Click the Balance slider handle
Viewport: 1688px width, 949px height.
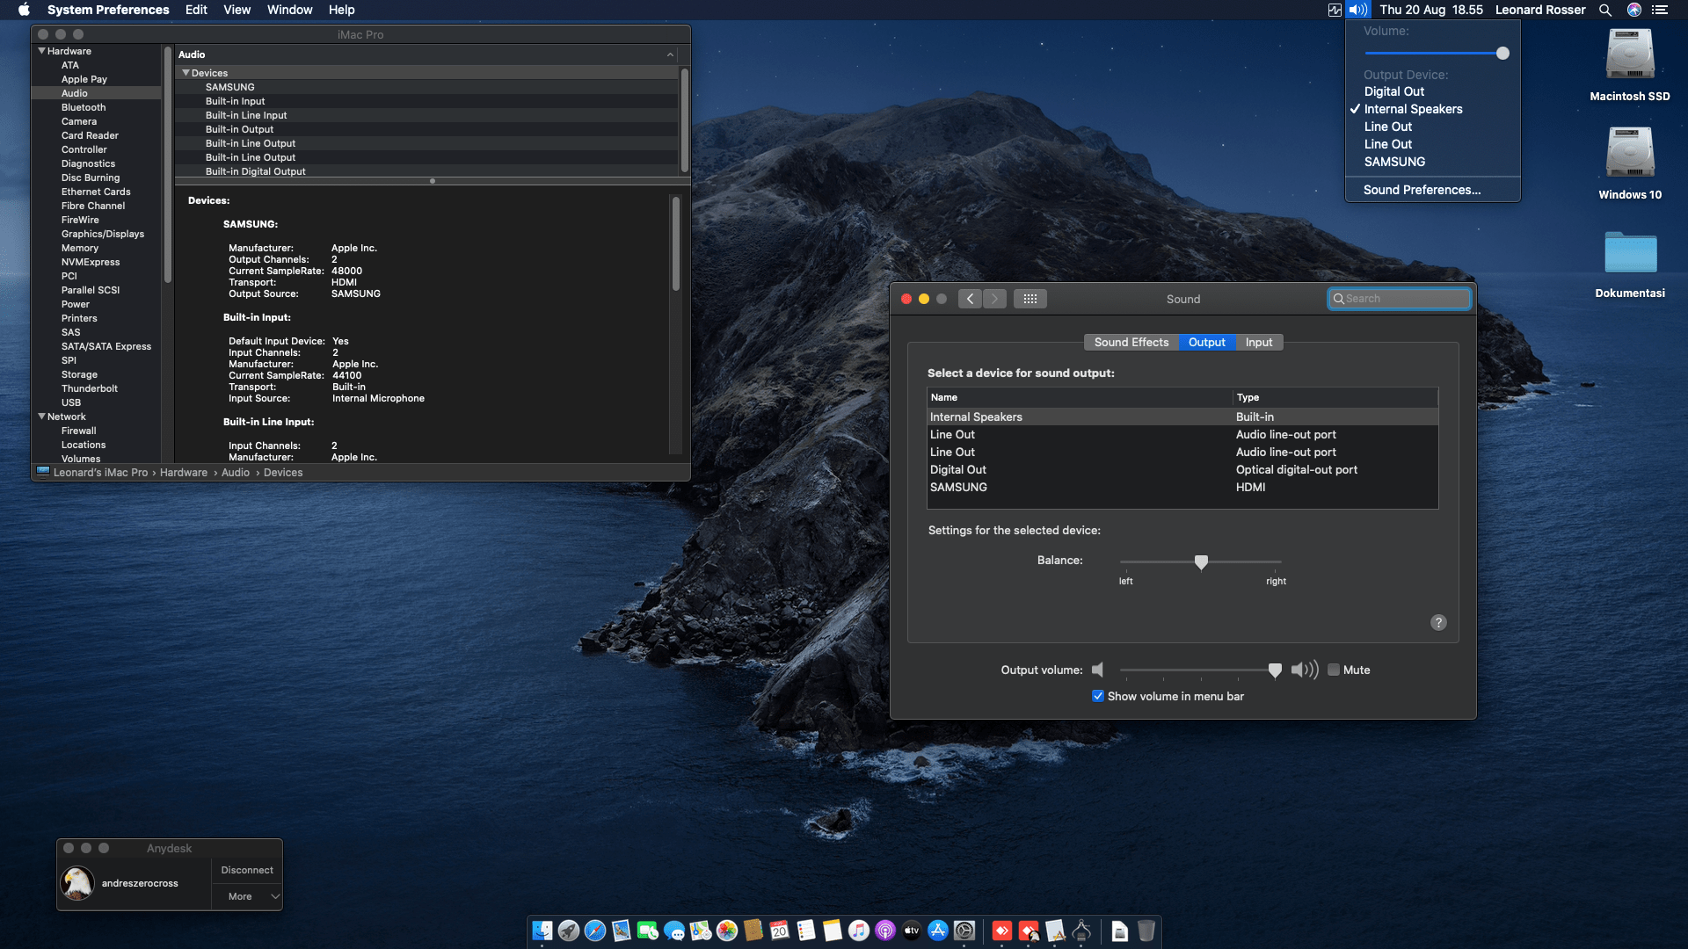point(1201,561)
